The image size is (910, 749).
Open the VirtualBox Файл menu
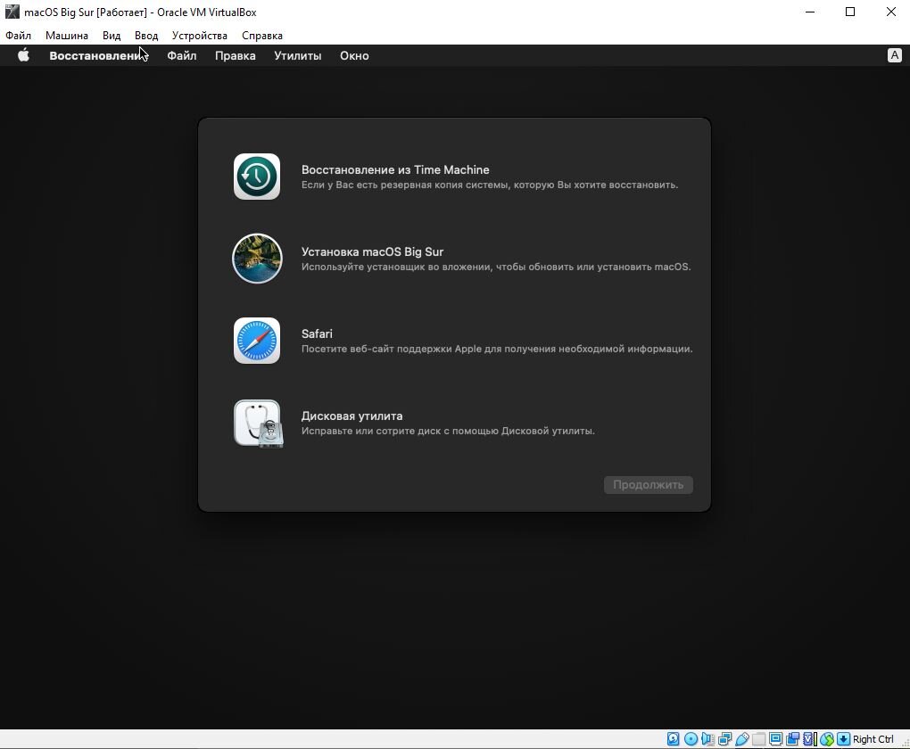(18, 36)
